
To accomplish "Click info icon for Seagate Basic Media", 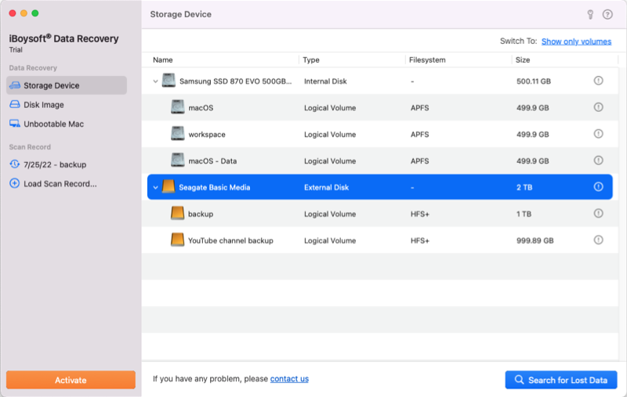I will point(598,187).
